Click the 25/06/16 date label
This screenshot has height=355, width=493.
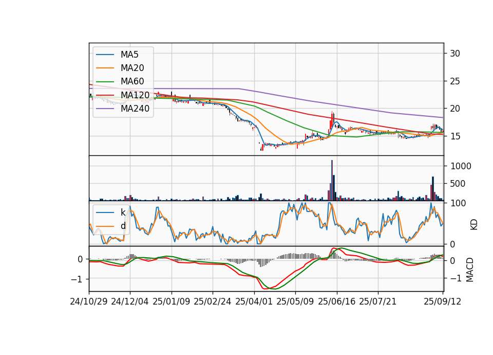coord(337,301)
